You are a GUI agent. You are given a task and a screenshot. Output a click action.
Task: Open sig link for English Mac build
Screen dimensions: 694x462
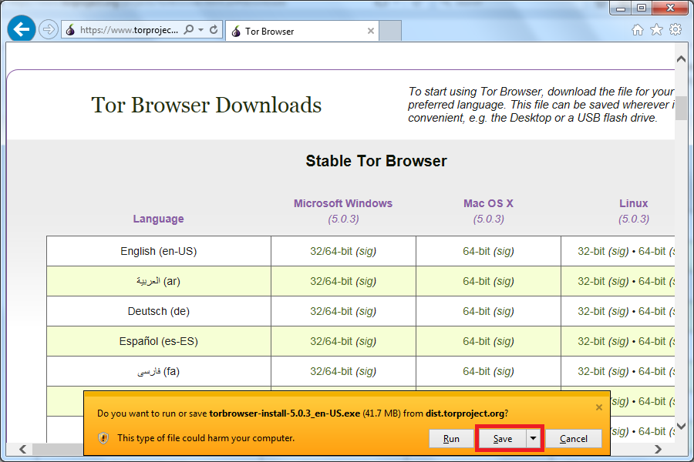pyautogui.click(x=504, y=251)
